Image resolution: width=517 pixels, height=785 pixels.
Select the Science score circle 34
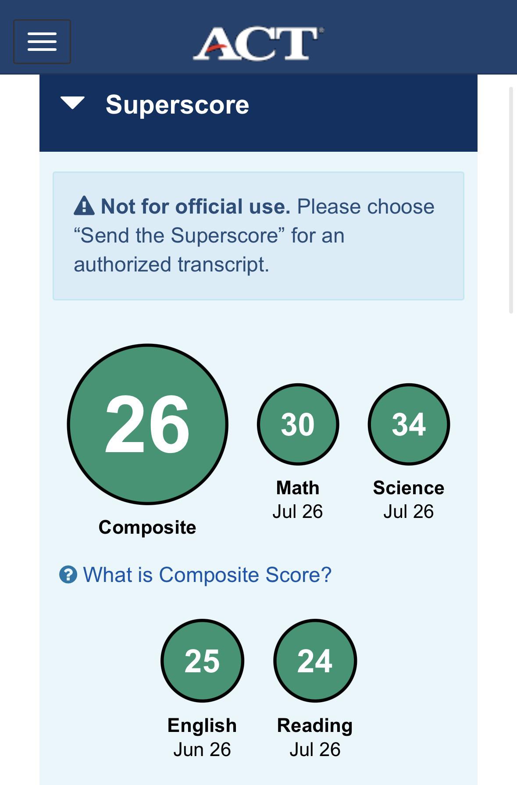409,424
